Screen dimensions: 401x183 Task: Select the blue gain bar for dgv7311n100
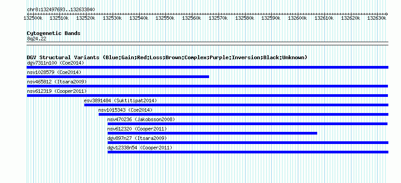(207, 67)
